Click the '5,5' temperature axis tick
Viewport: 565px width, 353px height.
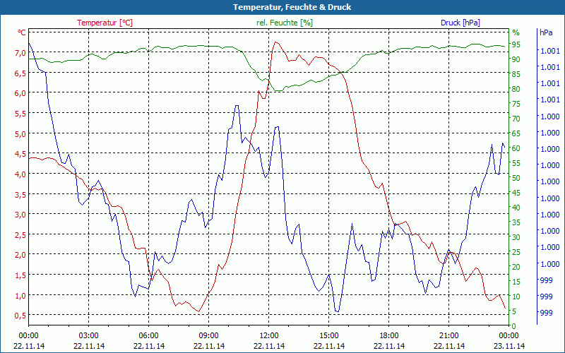click(x=20, y=114)
